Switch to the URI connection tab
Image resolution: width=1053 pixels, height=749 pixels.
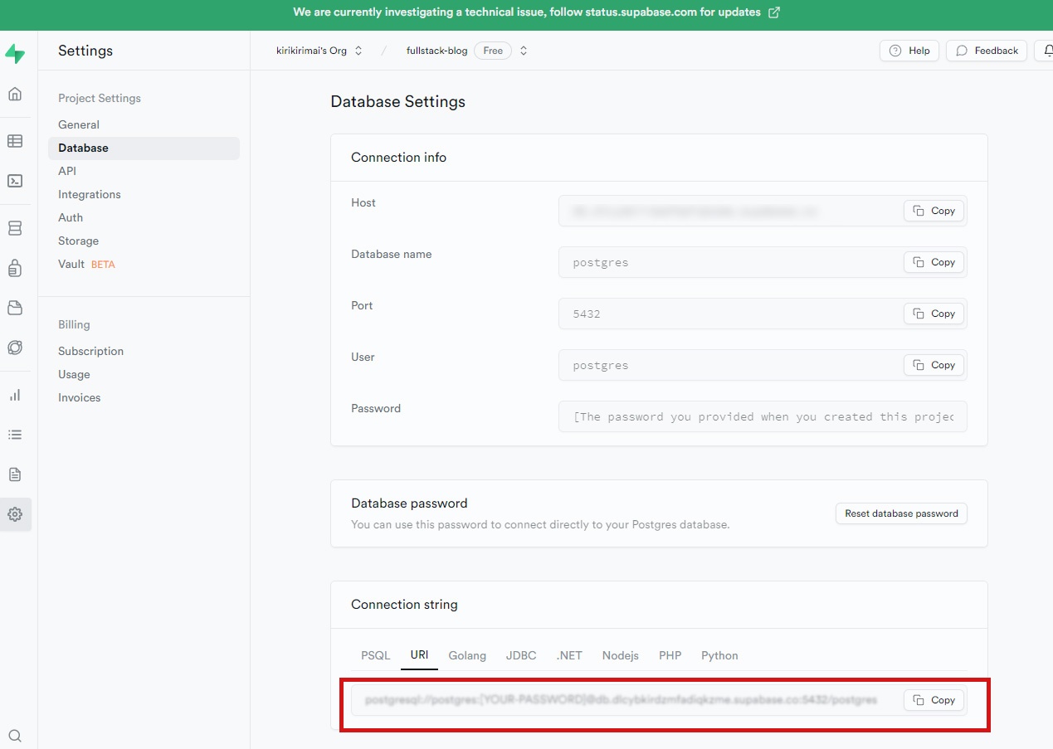tap(419, 655)
